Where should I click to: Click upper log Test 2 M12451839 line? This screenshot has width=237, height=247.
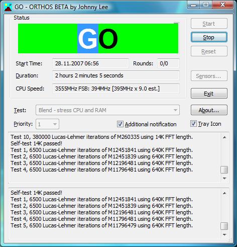pyautogui.click(x=101, y=156)
